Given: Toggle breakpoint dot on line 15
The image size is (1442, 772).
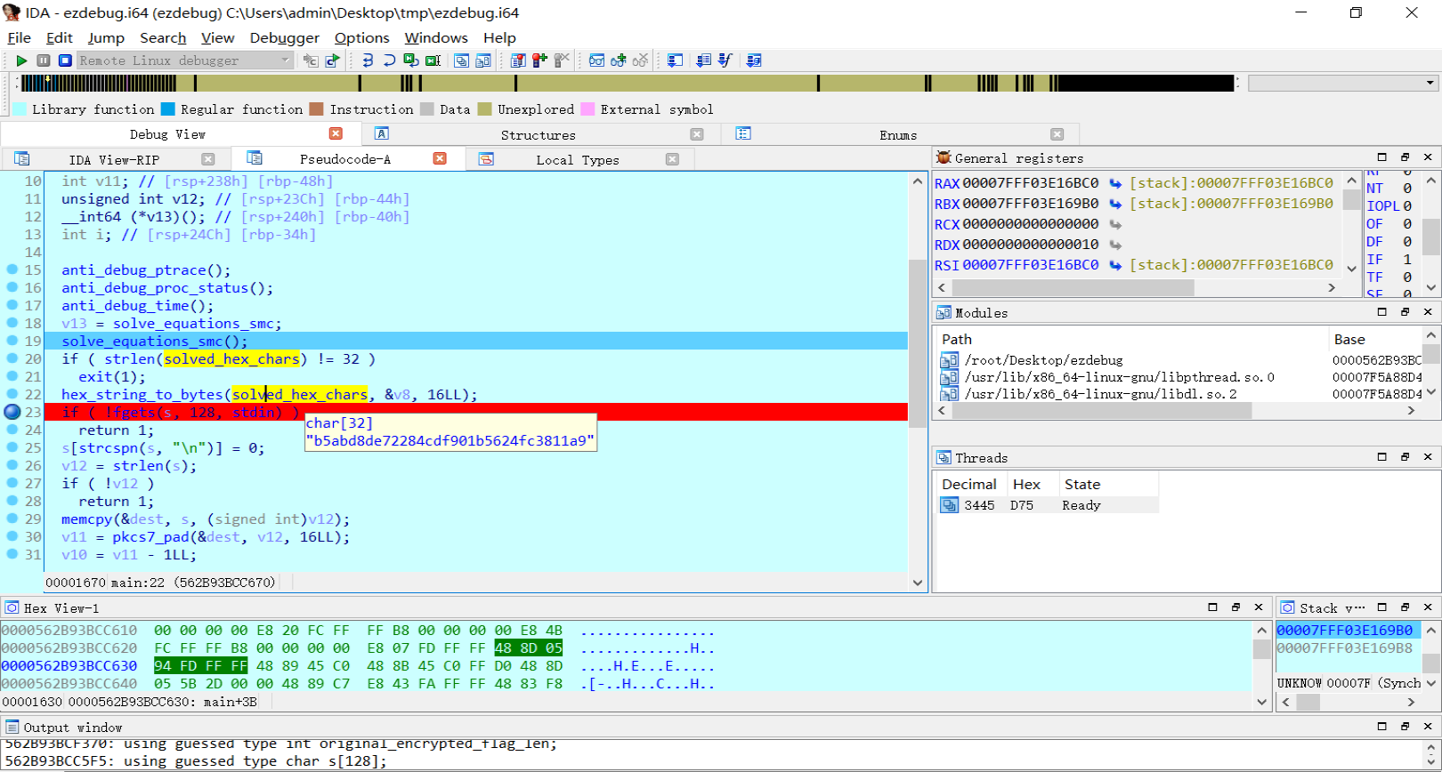Looking at the screenshot, I should pos(12,269).
